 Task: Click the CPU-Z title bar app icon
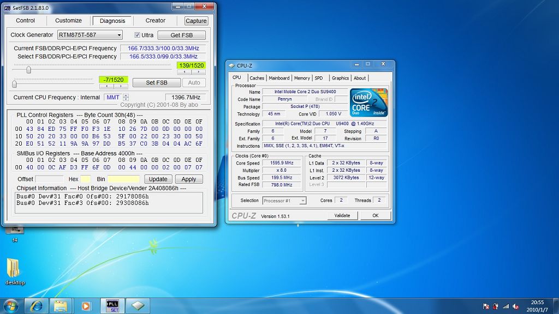pos(231,65)
